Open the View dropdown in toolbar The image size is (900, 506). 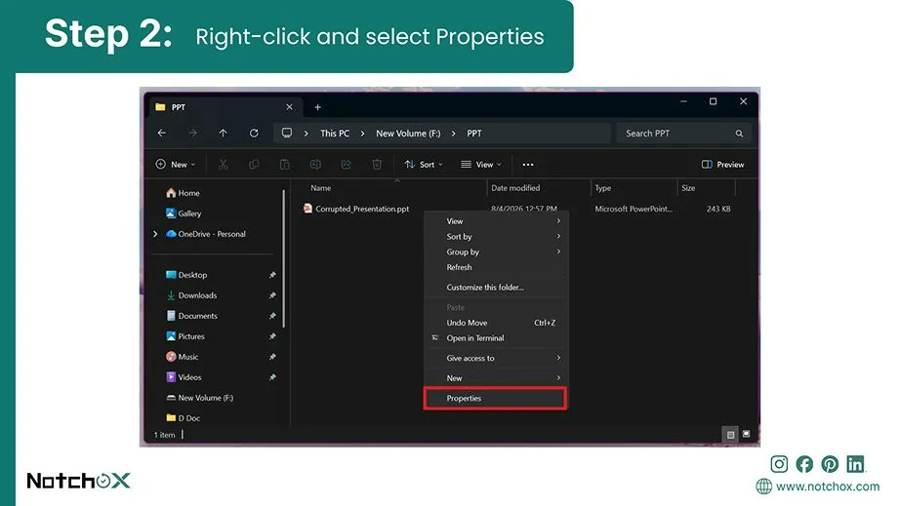coord(481,165)
